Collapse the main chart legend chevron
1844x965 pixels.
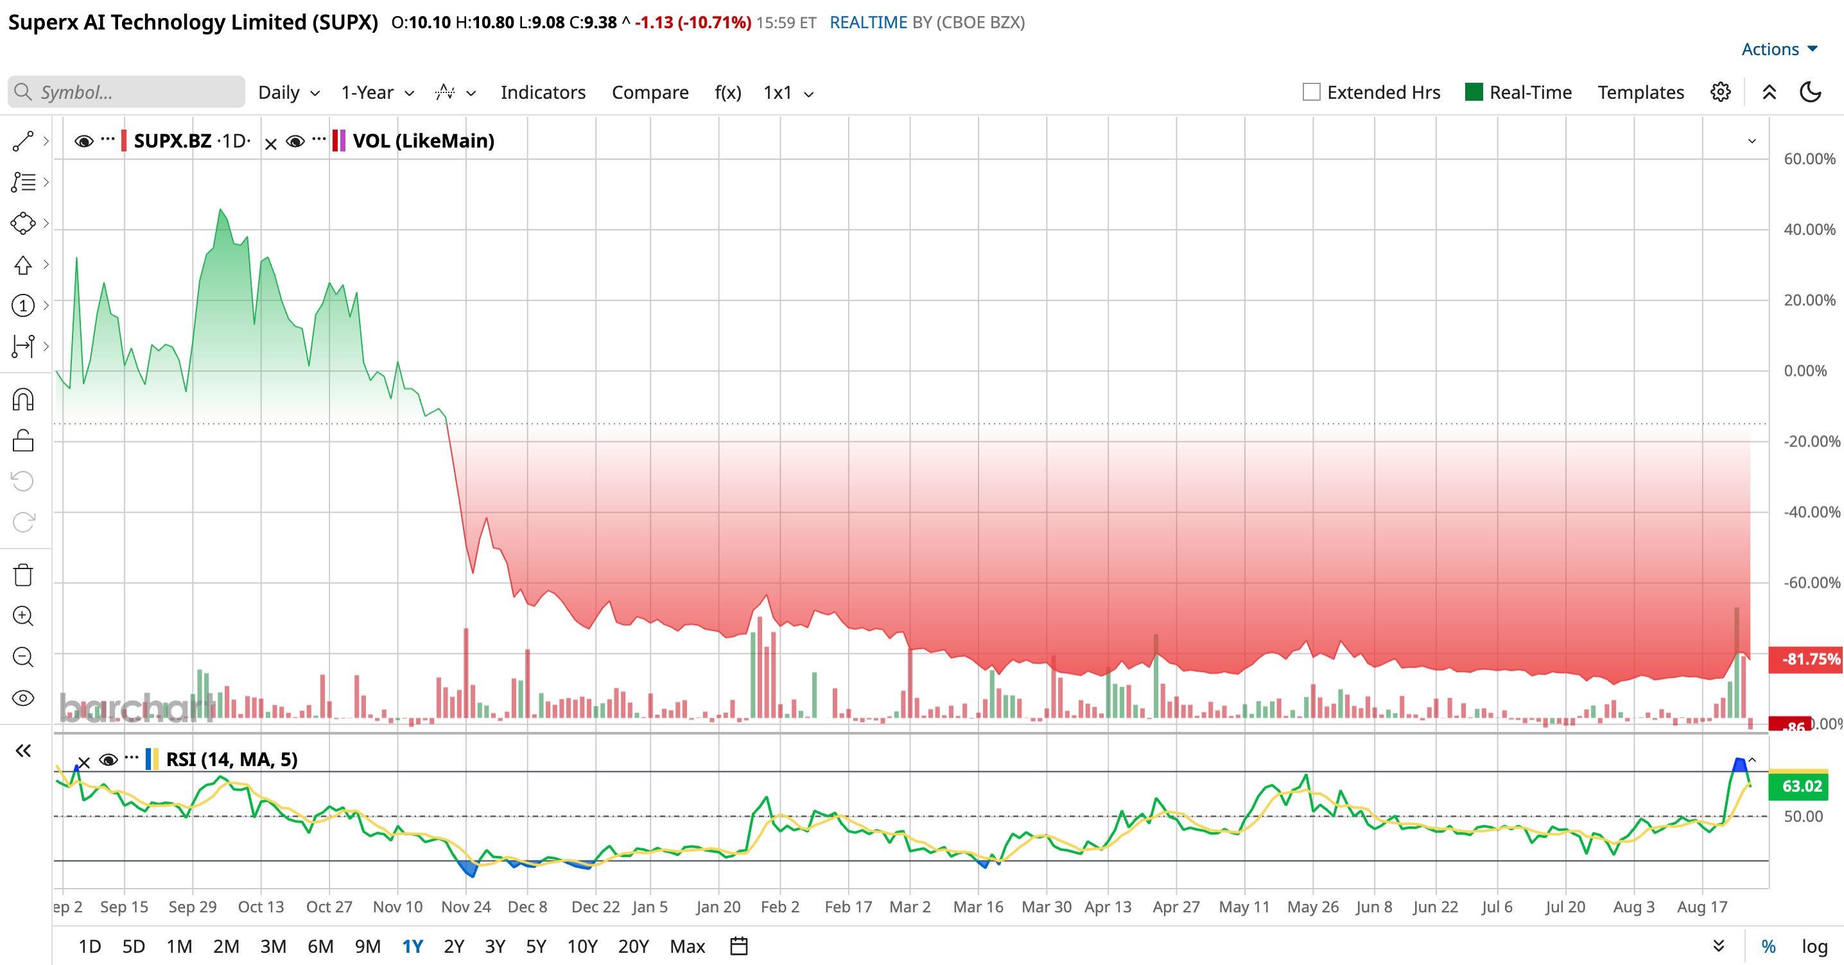[x=1752, y=141]
